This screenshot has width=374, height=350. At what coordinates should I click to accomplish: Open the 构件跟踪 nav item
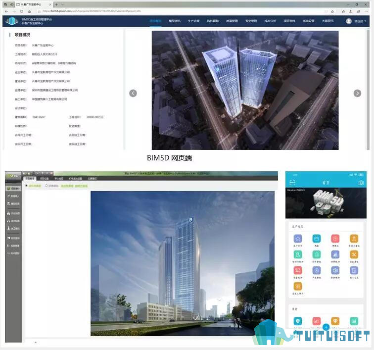click(213, 21)
